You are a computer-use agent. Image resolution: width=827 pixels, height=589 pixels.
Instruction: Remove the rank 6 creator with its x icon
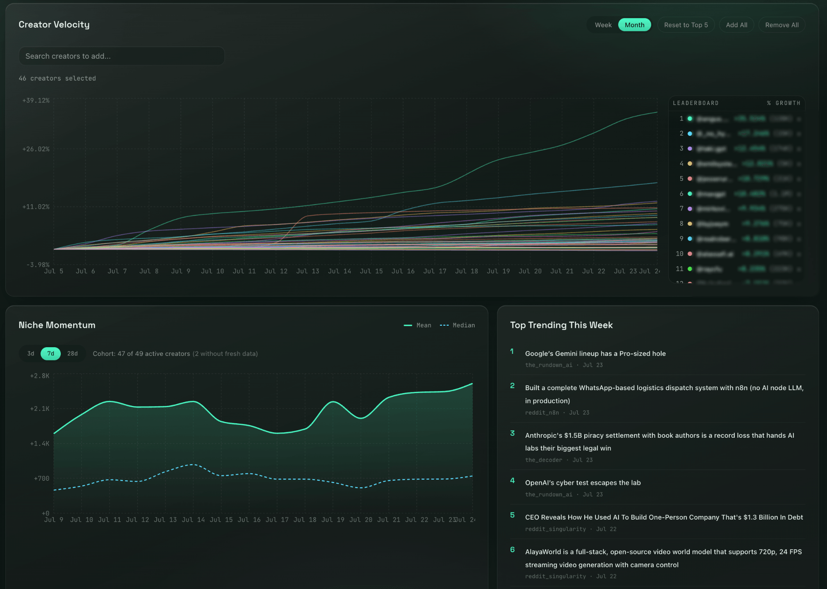(x=799, y=194)
